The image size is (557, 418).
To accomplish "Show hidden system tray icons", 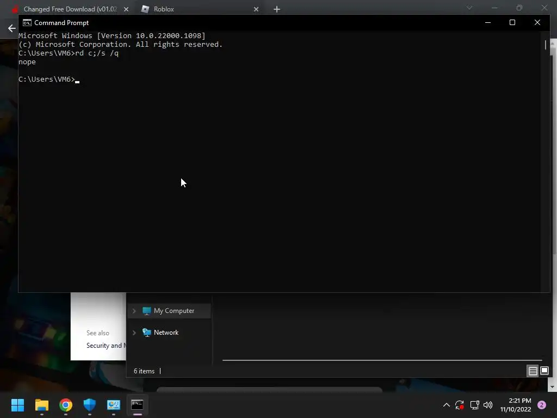I will tap(447, 405).
